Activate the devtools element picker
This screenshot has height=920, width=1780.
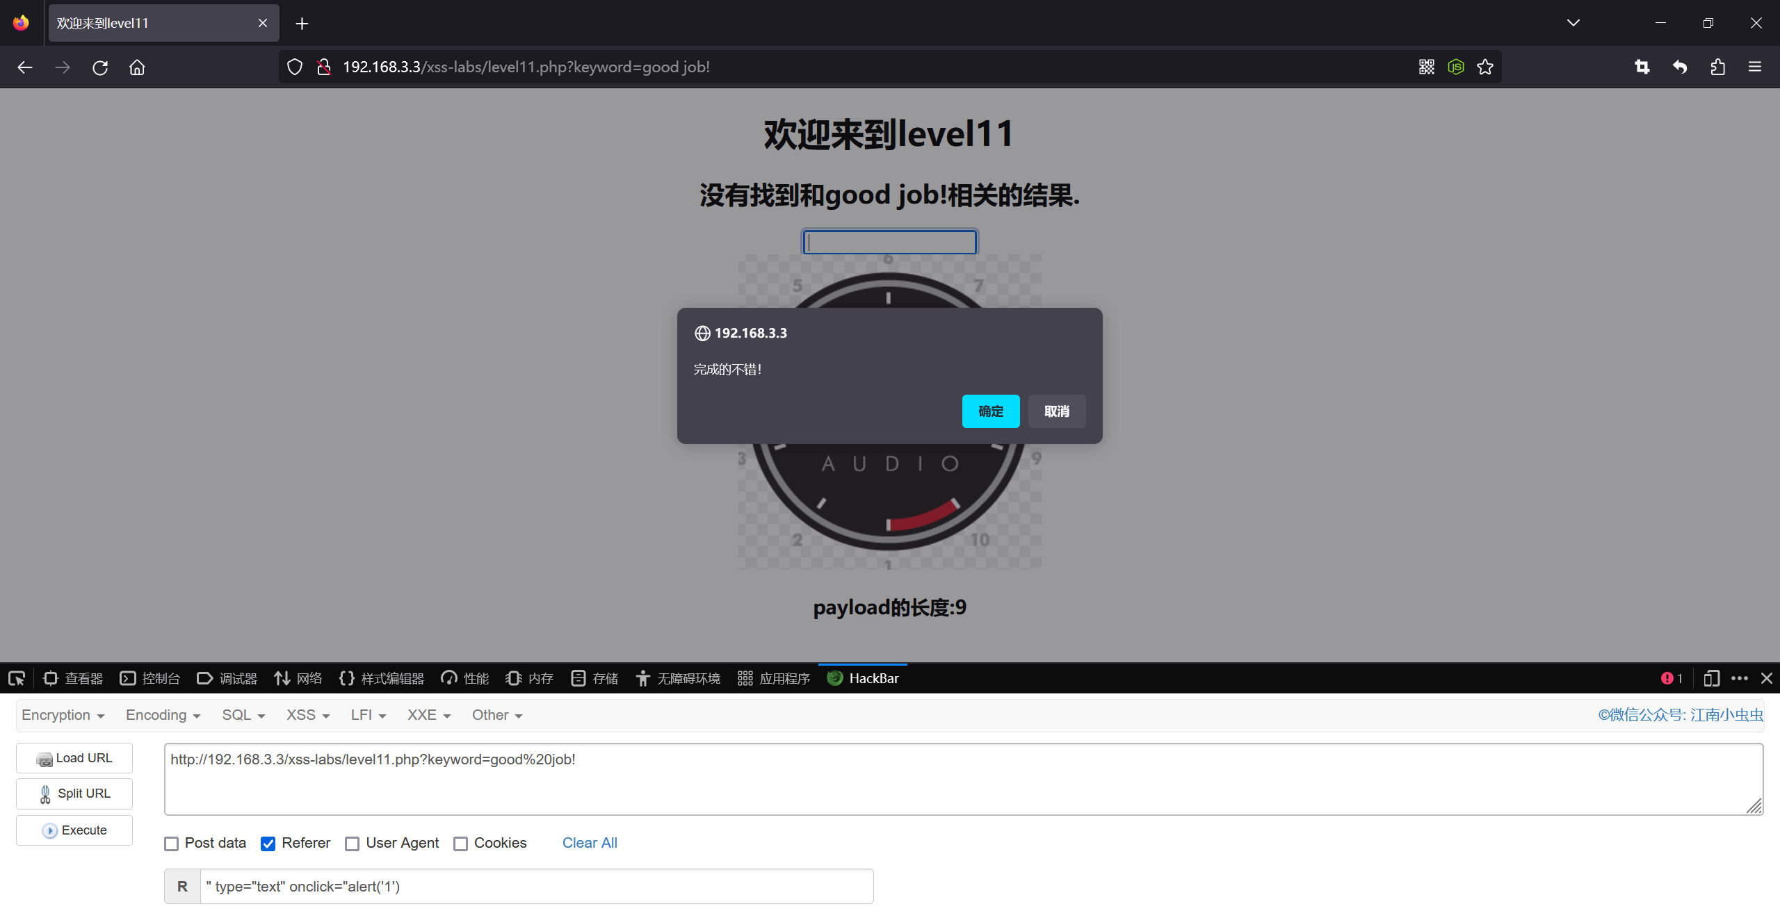pos(17,678)
